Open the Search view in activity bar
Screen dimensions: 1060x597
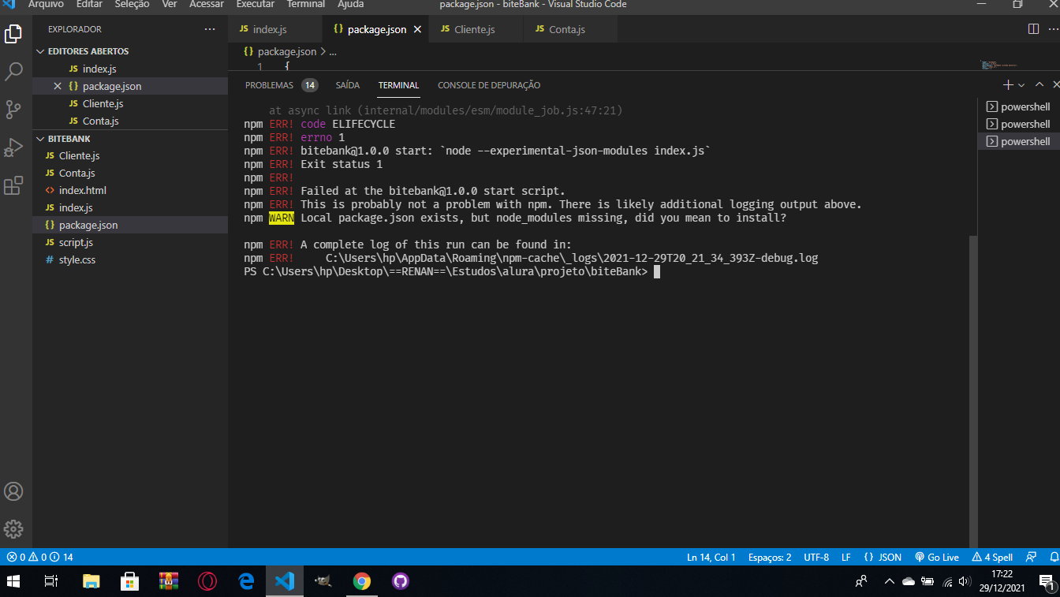click(13, 72)
